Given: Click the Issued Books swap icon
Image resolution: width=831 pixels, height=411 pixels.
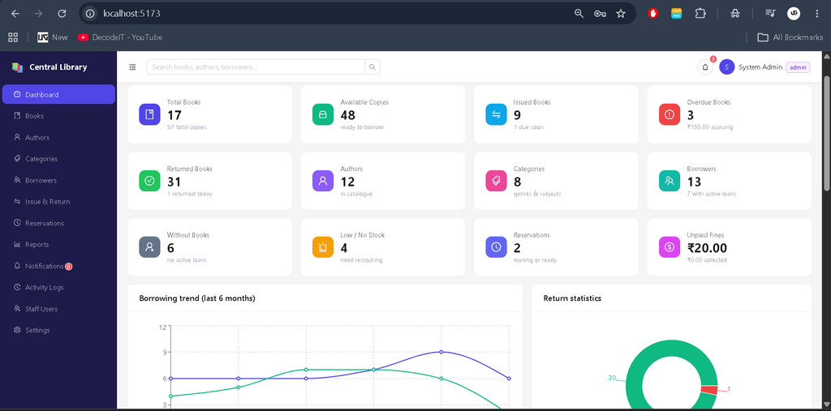Looking at the screenshot, I should tap(496, 114).
